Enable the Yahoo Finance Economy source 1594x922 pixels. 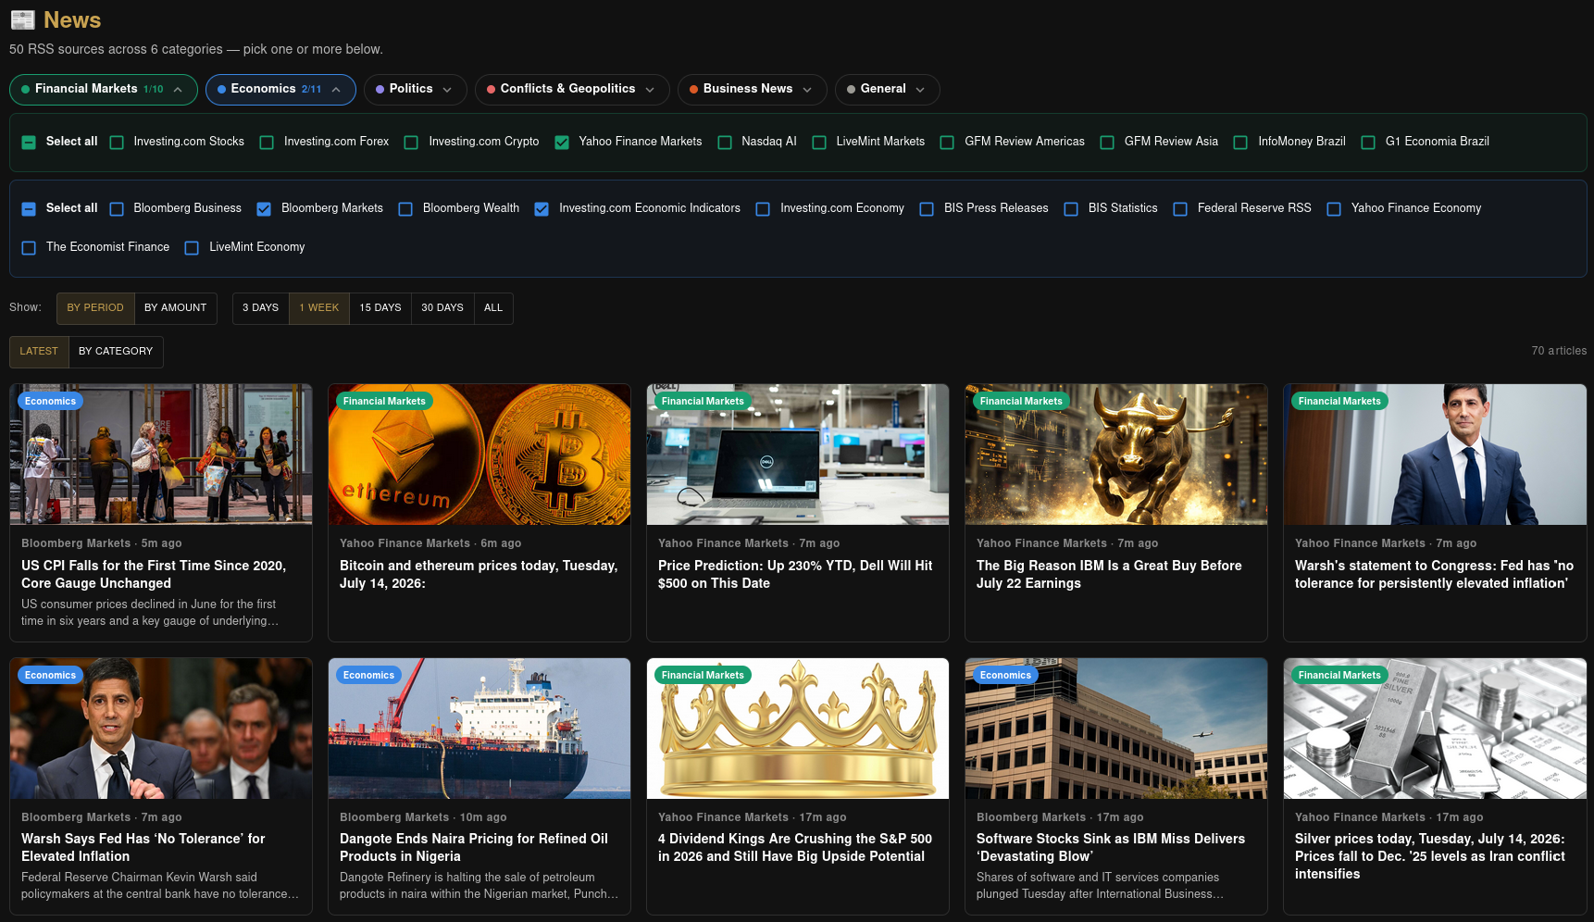click(x=1334, y=208)
